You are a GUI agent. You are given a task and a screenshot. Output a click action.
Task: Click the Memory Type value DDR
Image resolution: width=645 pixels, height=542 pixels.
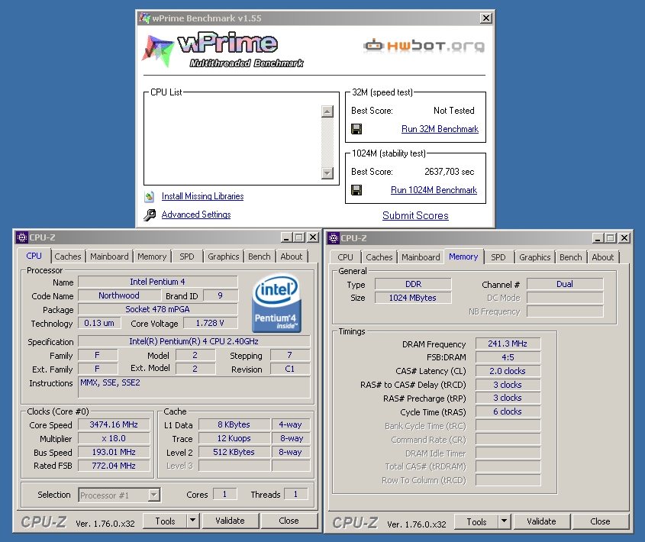pos(413,284)
